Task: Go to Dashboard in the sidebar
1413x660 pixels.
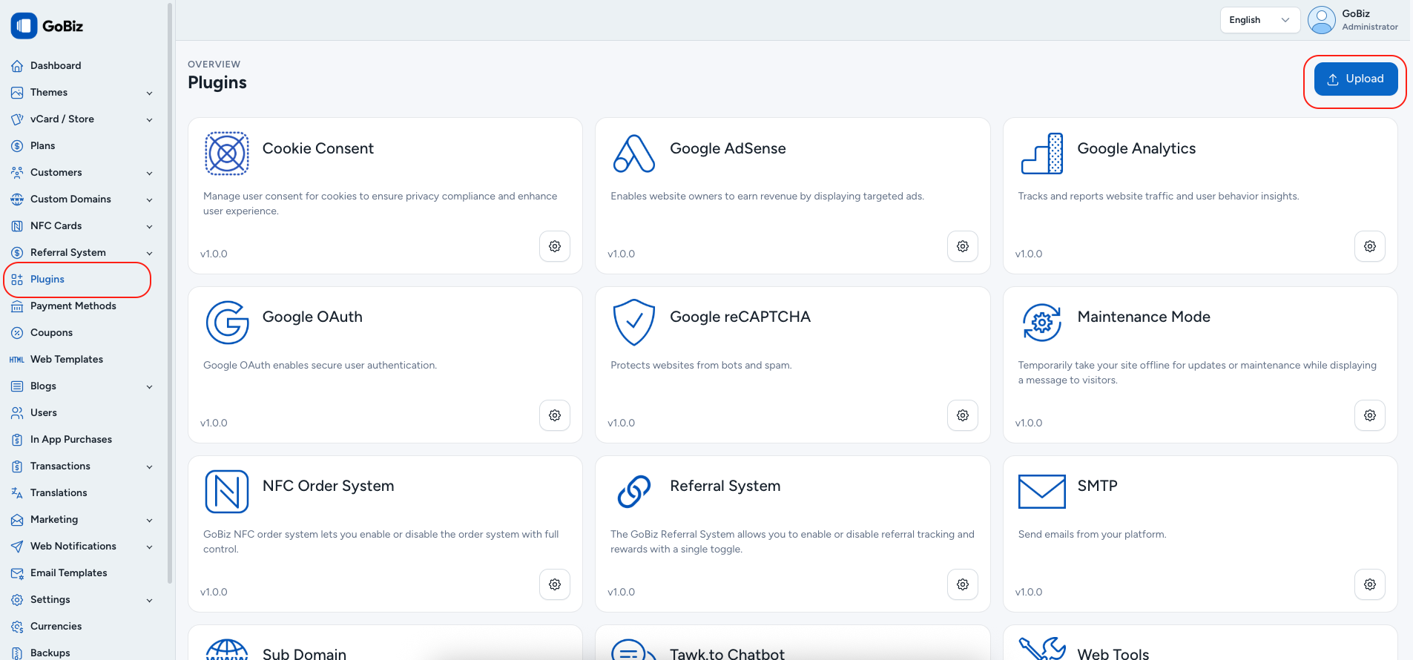Action: tap(56, 66)
